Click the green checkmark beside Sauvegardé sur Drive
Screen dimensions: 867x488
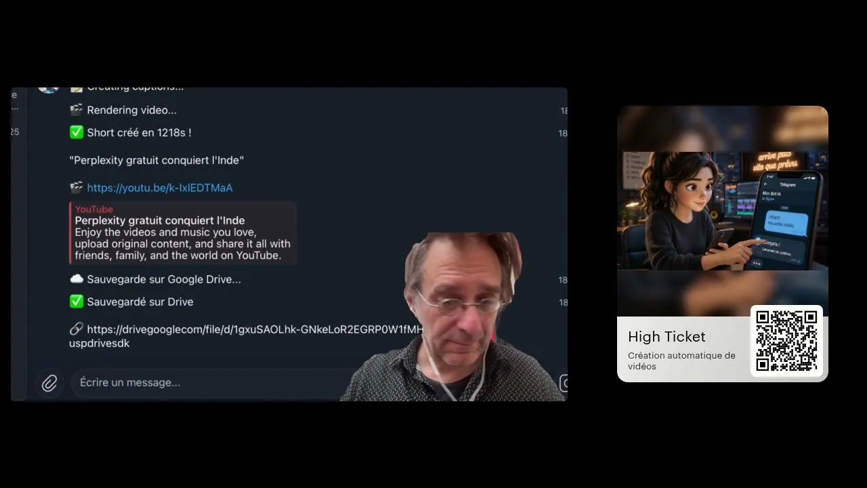76,302
